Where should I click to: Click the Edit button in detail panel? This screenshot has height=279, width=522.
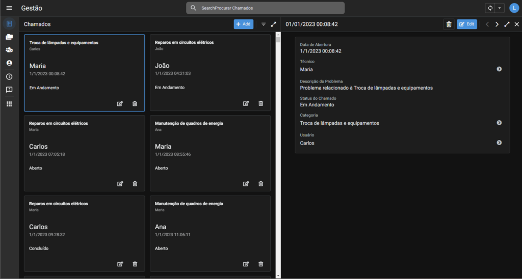(x=466, y=24)
